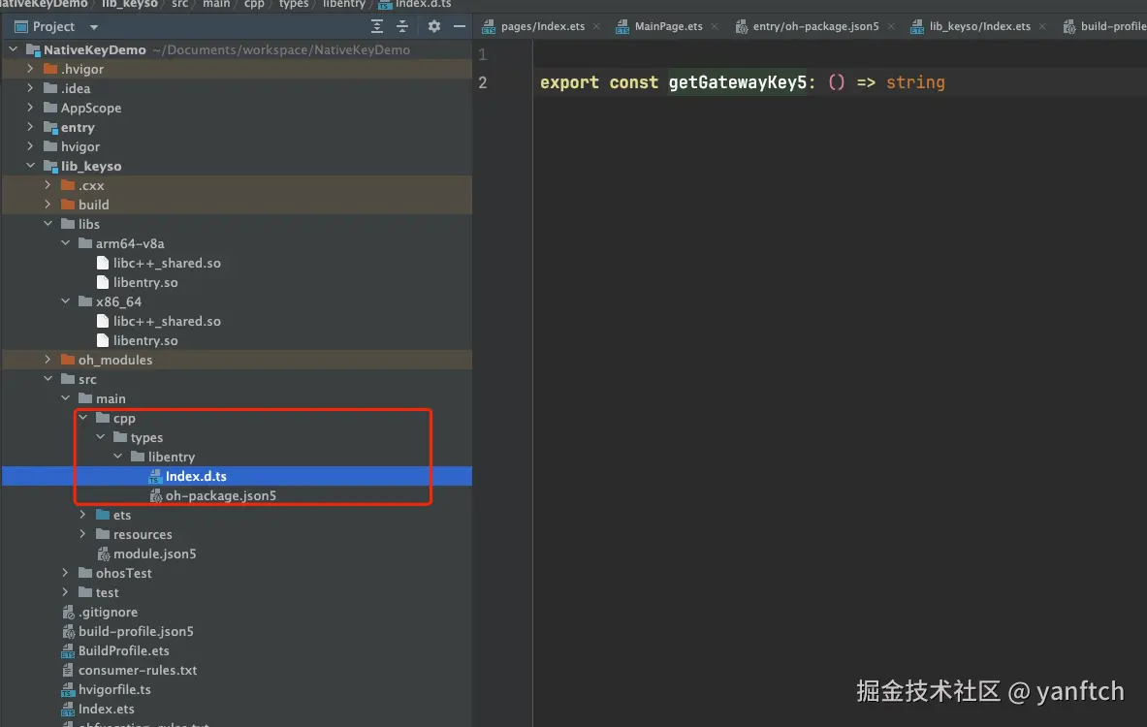
Task: Click the string type keyword in editor
Action: [x=915, y=82]
